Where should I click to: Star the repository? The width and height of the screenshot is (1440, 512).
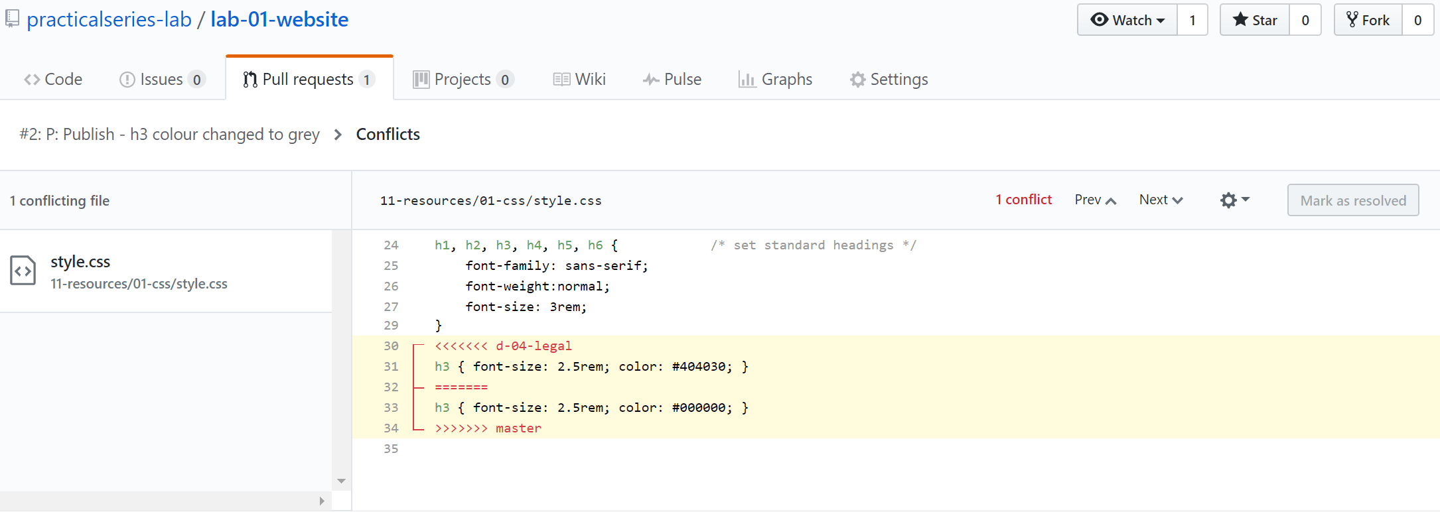tap(1255, 20)
